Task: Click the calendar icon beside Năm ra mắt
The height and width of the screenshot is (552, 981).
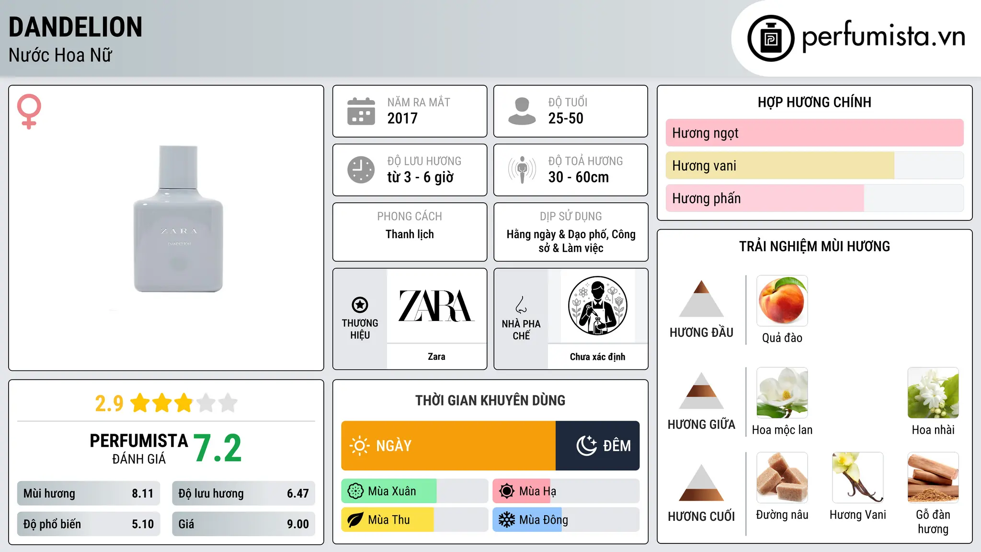Action: point(361,111)
